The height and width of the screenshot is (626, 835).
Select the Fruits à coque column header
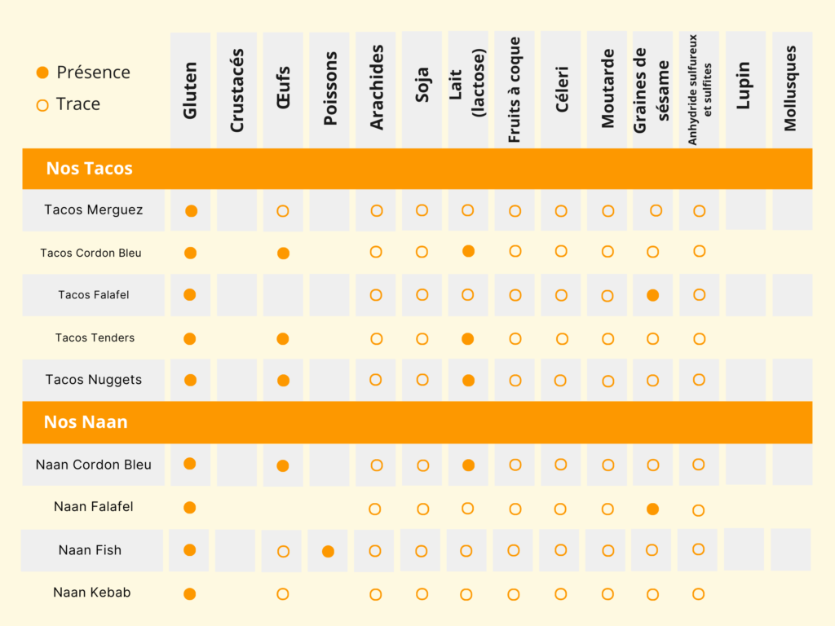(x=515, y=90)
